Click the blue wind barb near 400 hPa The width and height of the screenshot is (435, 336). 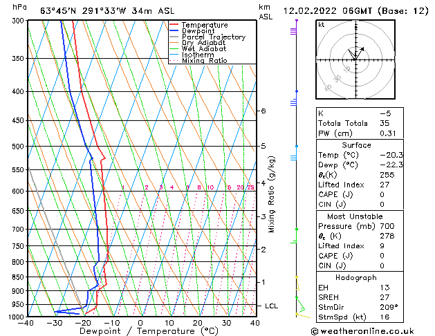(x=294, y=100)
